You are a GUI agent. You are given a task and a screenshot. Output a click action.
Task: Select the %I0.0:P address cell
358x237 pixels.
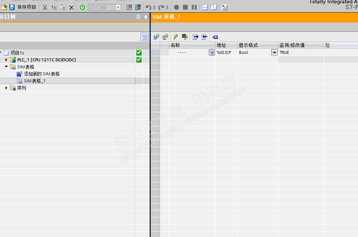pos(226,52)
